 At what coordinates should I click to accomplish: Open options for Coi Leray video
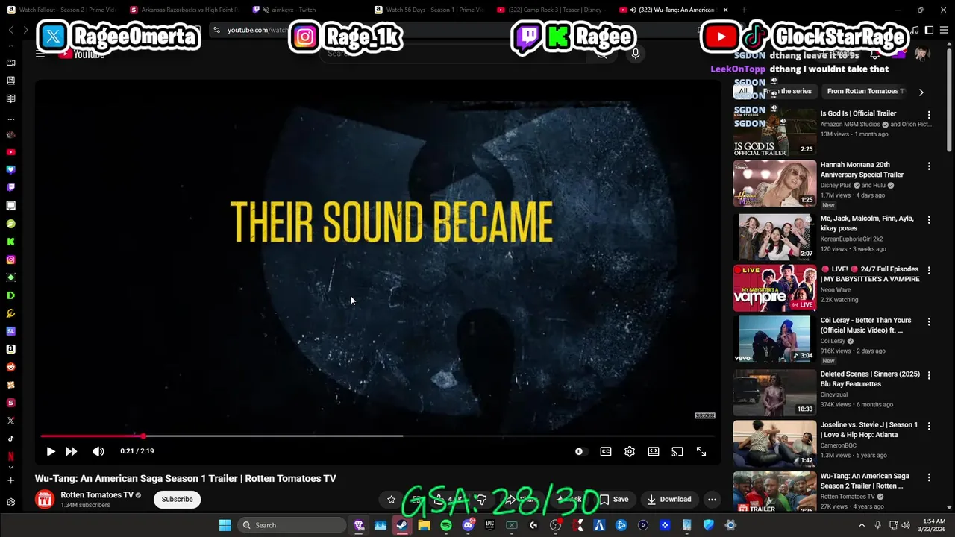929,321
